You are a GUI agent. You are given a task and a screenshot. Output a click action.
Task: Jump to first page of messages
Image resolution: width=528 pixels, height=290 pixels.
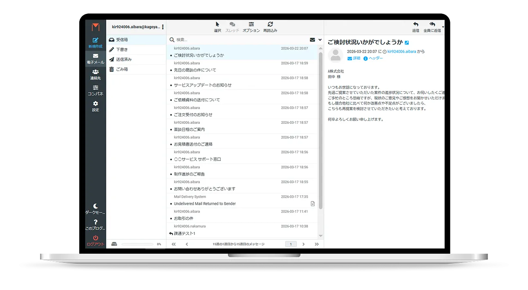pyautogui.click(x=173, y=244)
